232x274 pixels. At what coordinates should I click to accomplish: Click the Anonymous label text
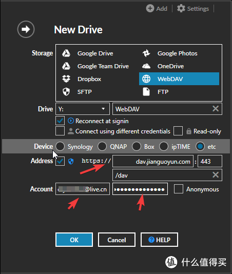[202, 189]
